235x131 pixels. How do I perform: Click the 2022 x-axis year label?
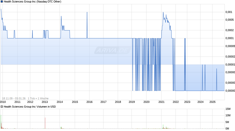[176, 102]
